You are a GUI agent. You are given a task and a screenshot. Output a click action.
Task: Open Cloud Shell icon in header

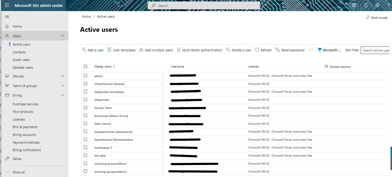click(354, 5)
